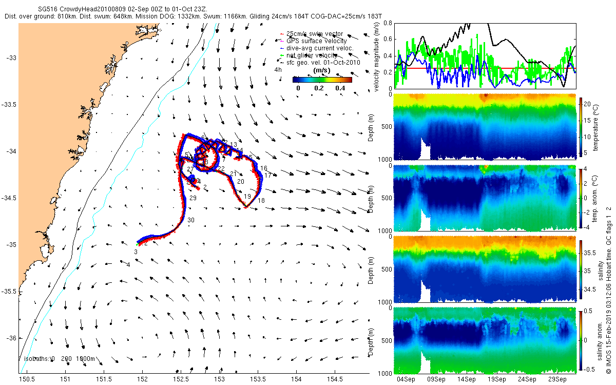
Task: Click the "velocity magnitude (m/s)" axis label
Action: click(377, 57)
